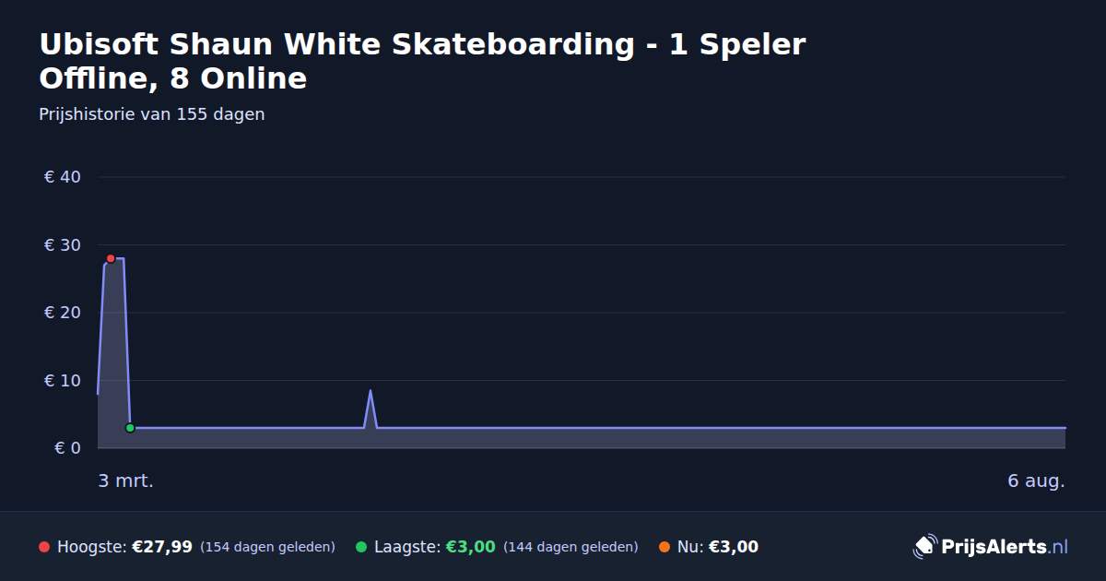The image size is (1106, 581).
Task: Click the 154 dagen geleden note
Action: 267,547
